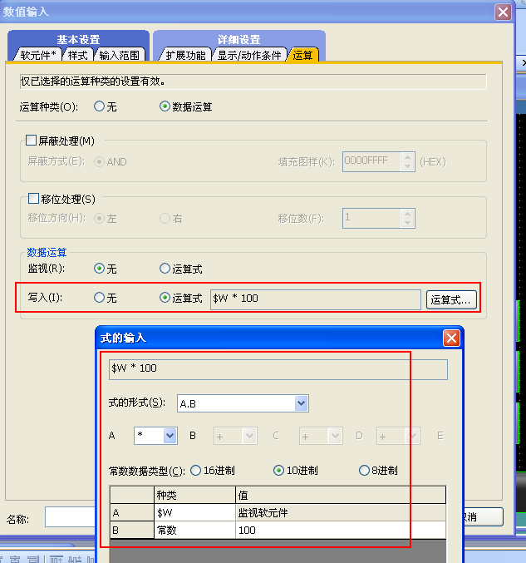Screen dimensions: 526x563
Task: Enable the 屏蔽处理 checkbox
Action: tap(32, 141)
